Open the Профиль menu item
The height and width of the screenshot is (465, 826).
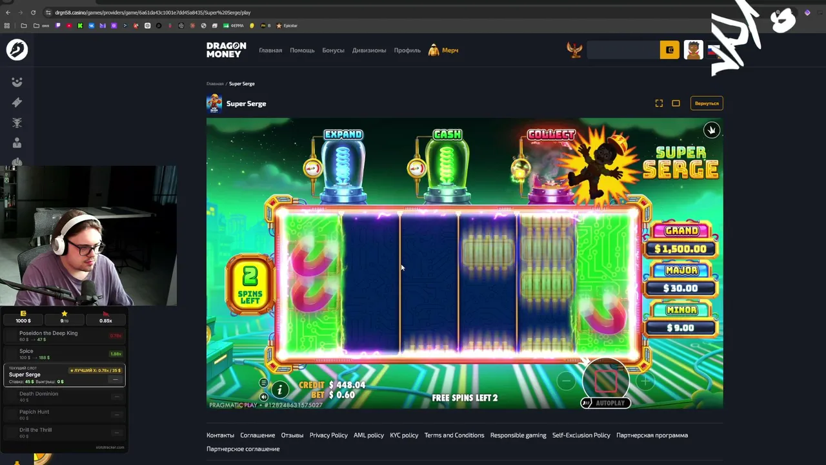[x=407, y=50]
